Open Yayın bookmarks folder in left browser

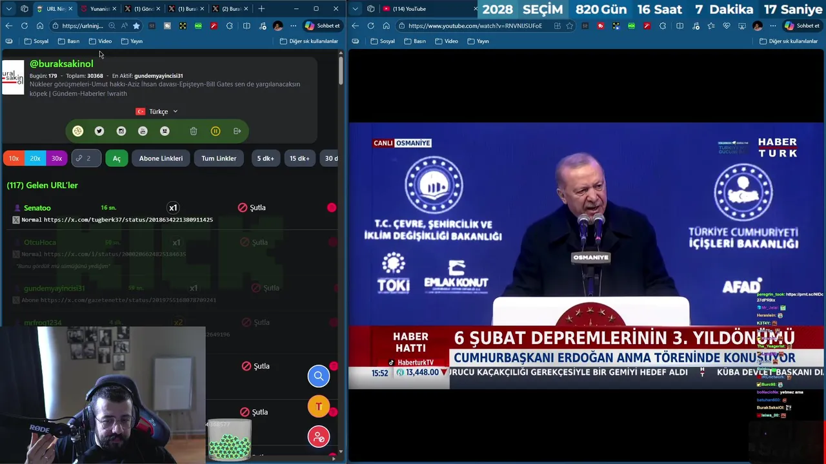[132, 41]
